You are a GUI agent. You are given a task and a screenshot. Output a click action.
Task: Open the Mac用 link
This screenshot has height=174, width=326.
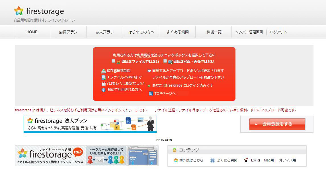coord(269,160)
